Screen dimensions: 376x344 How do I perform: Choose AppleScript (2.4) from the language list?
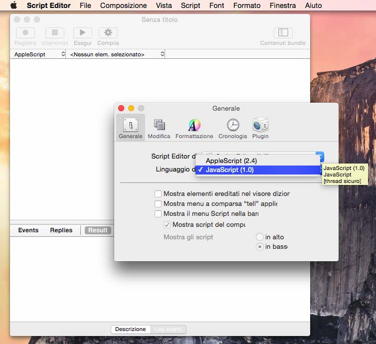click(x=258, y=161)
